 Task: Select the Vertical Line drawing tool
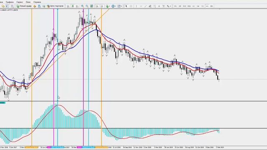pos(136,6)
